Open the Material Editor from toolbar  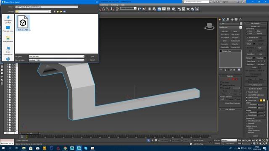tap(174, 9)
